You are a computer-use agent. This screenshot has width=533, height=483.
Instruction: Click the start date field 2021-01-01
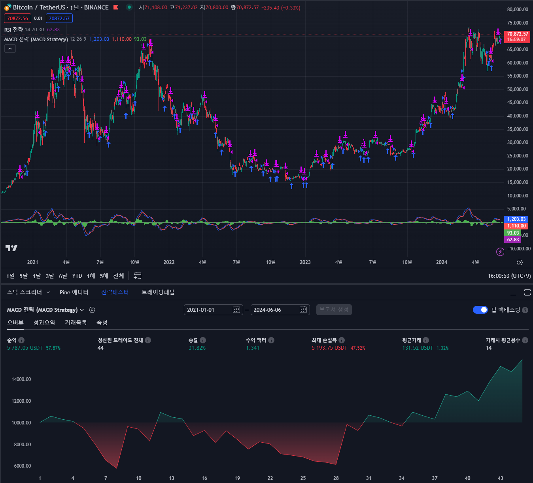click(213, 310)
